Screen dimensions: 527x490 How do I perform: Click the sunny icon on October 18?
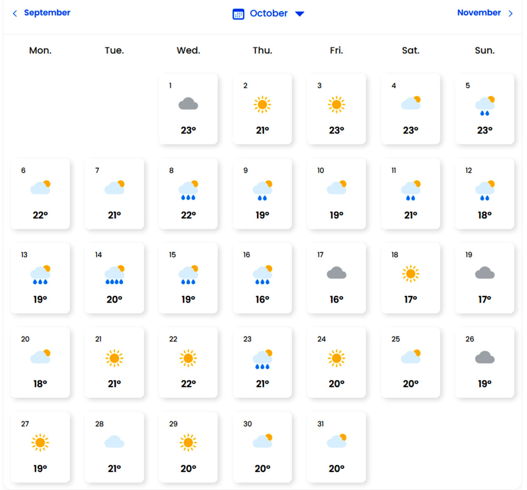[410, 274]
